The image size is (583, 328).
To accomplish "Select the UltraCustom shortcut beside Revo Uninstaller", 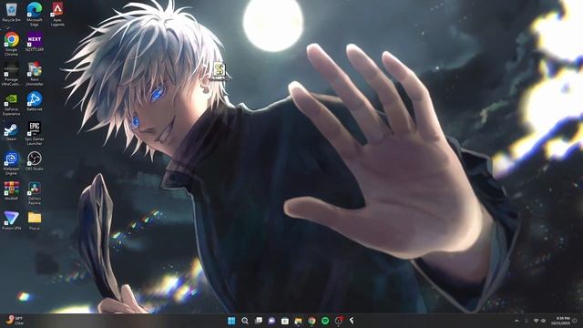I will click(x=11, y=74).
